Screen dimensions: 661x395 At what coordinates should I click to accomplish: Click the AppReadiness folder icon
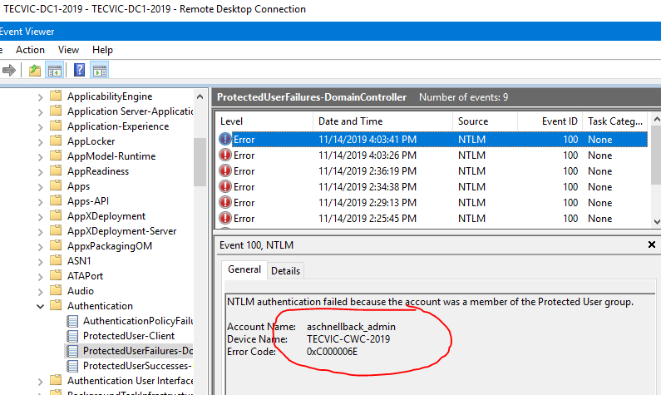(56, 170)
